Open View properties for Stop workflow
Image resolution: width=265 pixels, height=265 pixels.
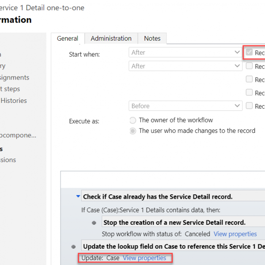point(235,234)
